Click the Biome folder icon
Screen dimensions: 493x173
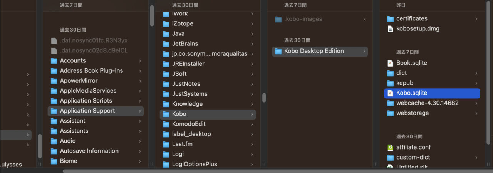(54, 161)
